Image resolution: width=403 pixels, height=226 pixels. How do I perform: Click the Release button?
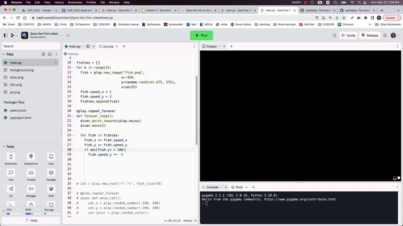click(370, 35)
